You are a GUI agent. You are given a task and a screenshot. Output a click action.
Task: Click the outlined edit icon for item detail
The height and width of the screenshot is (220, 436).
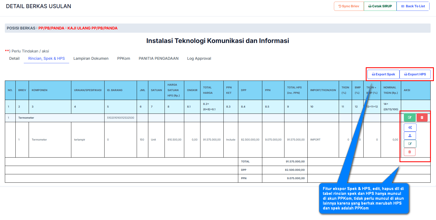click(x=410, y=144)
